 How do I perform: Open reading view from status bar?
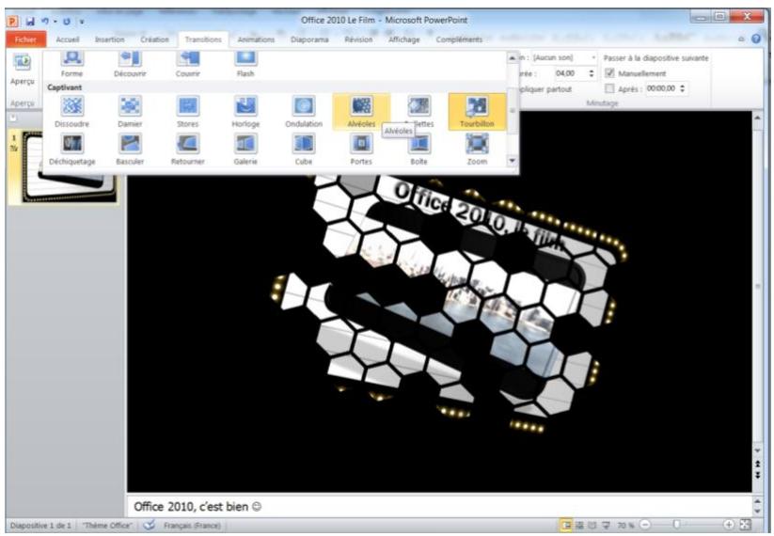pos(592,525)
